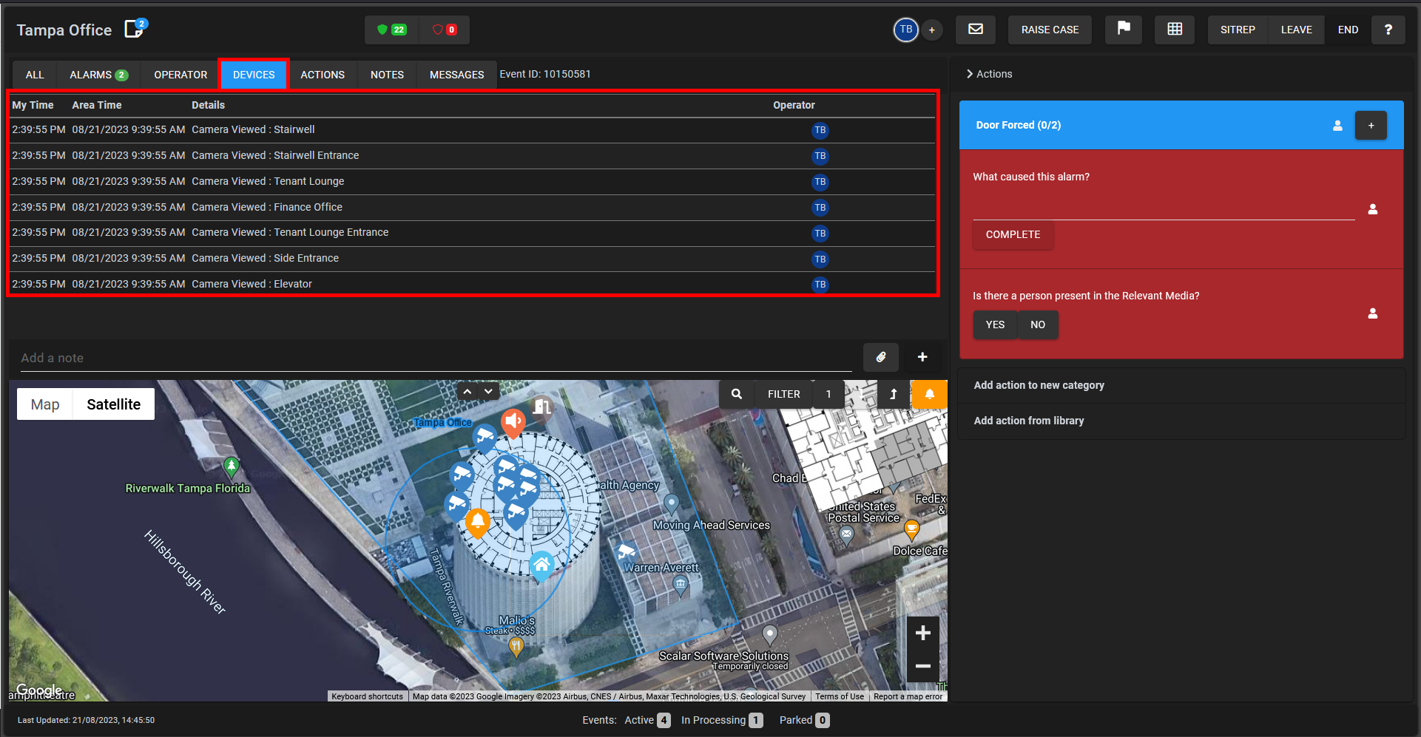
Task: Select Camera Viewed : Tenant Lounge row
Action: point(472,181)
